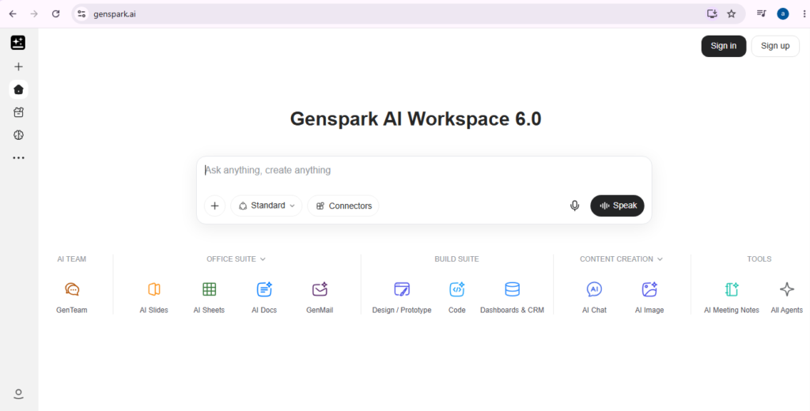810x411 pixels.
Task: Reload the page
Action: (56, 14)
